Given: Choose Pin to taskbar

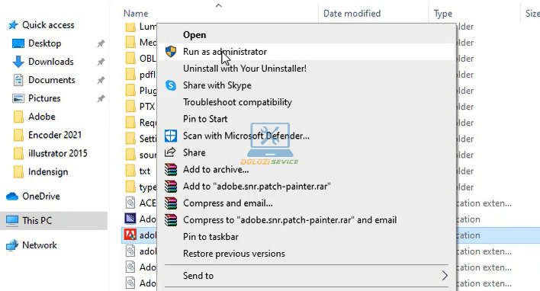Looking at the screenshot, I should click(211, 237).
